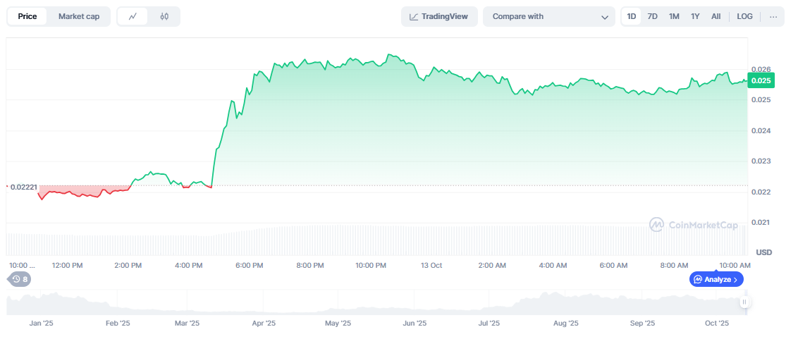Viewport: 786px width, 339px height.
Task: Select the 7D time range
Action: [x=652, y=16]
